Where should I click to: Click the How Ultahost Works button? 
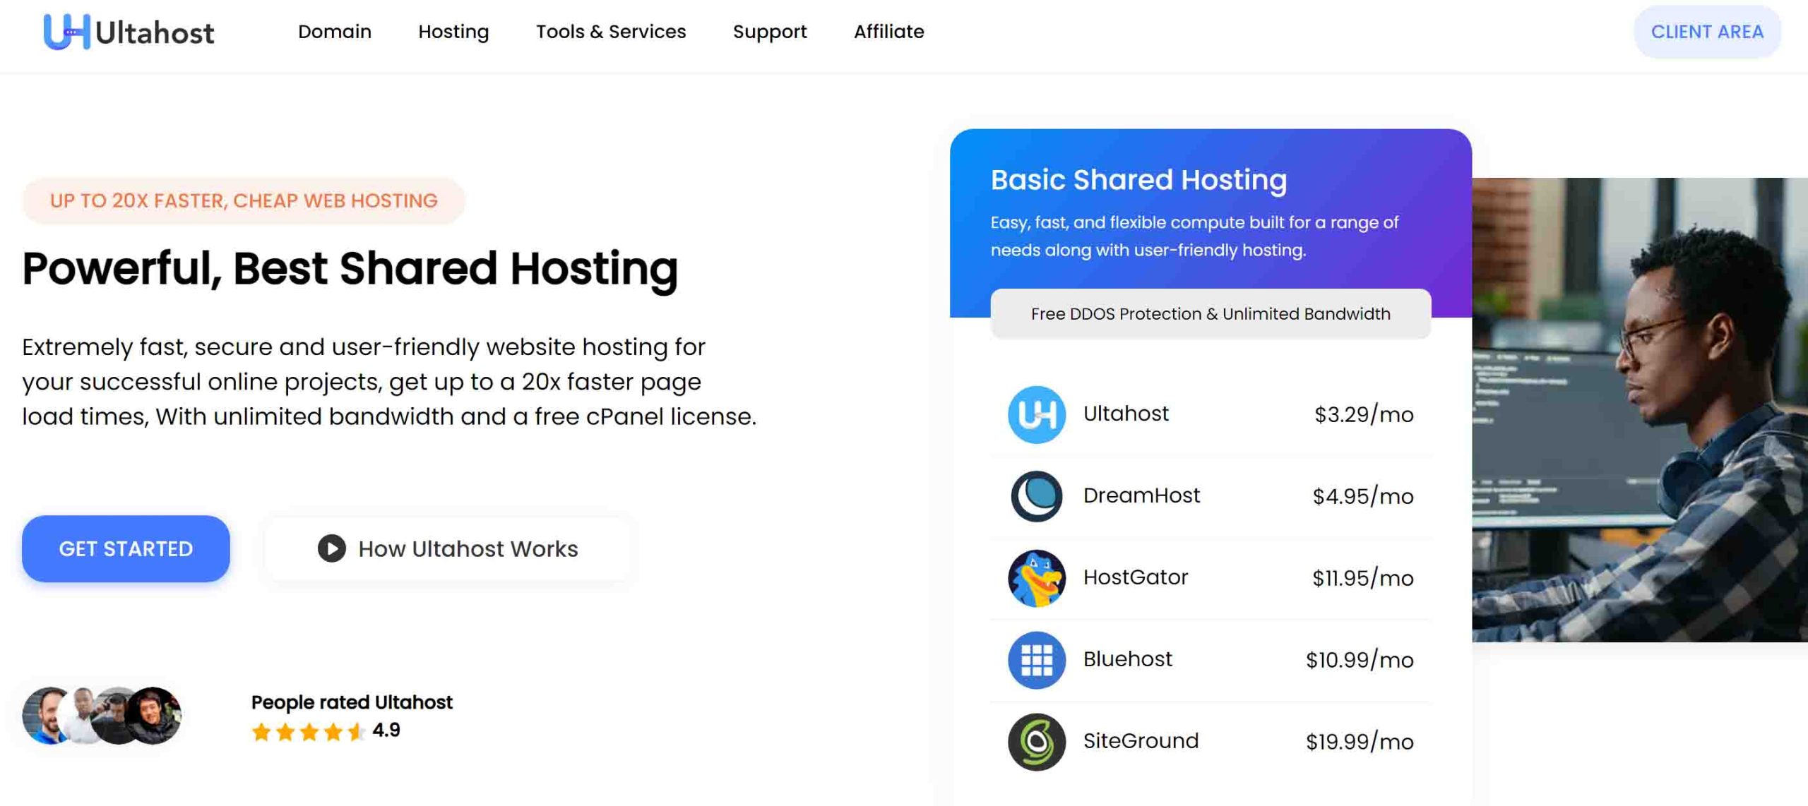click(x=448, y=548)
